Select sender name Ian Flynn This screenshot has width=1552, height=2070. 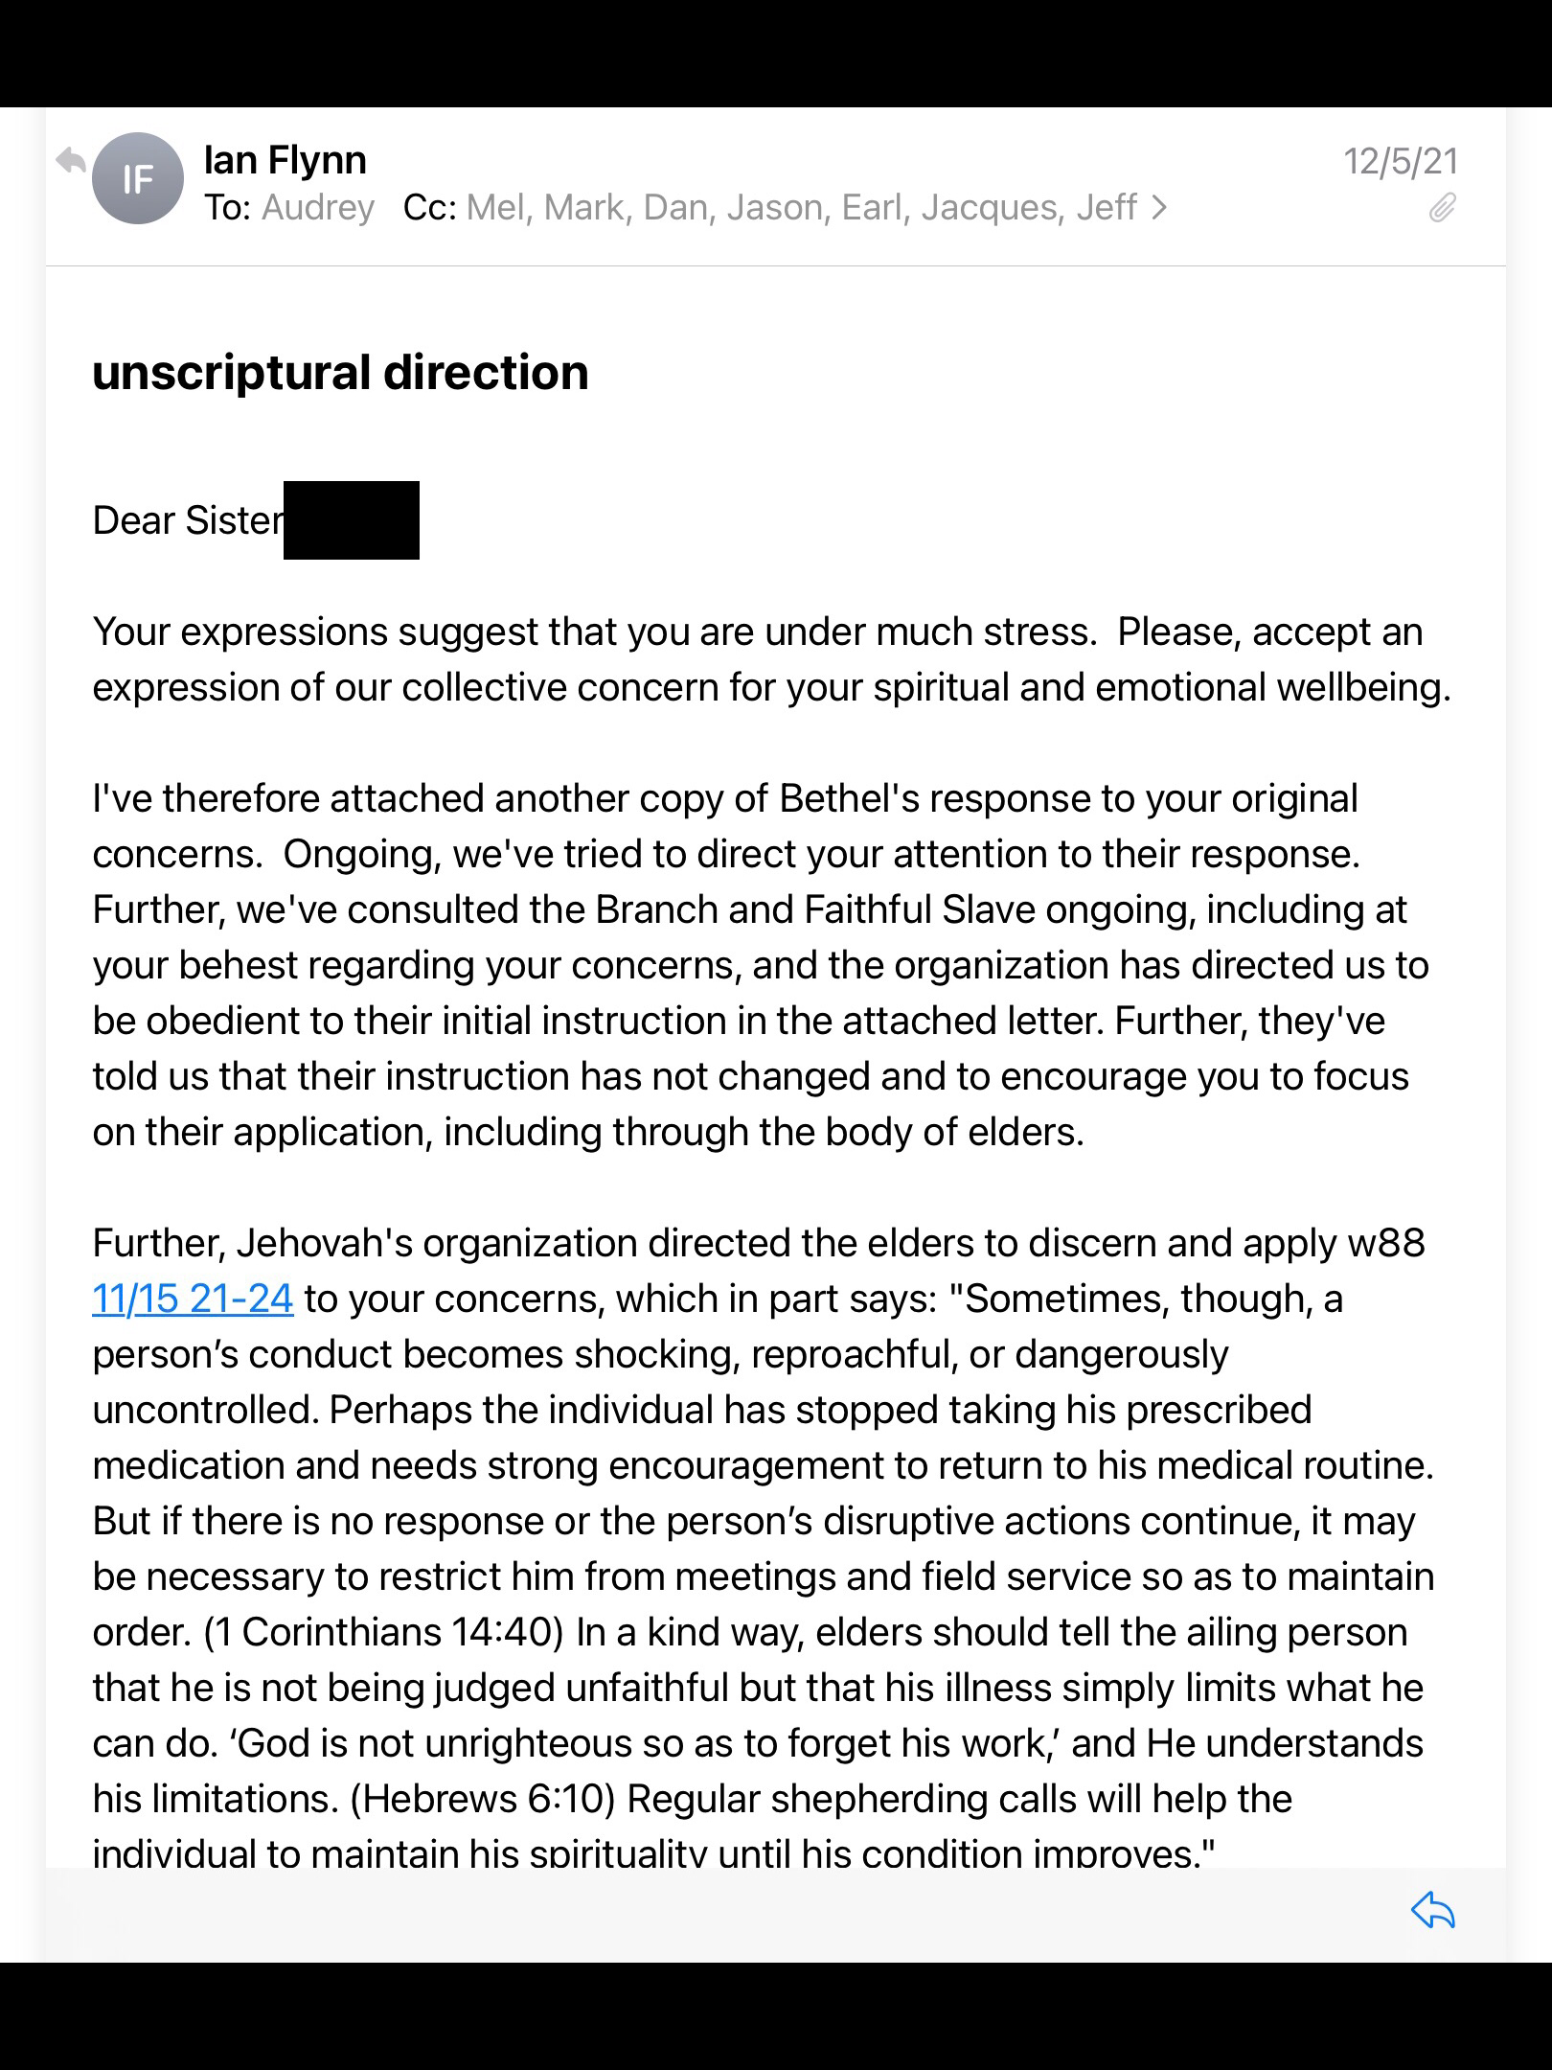tap(285, 160)
